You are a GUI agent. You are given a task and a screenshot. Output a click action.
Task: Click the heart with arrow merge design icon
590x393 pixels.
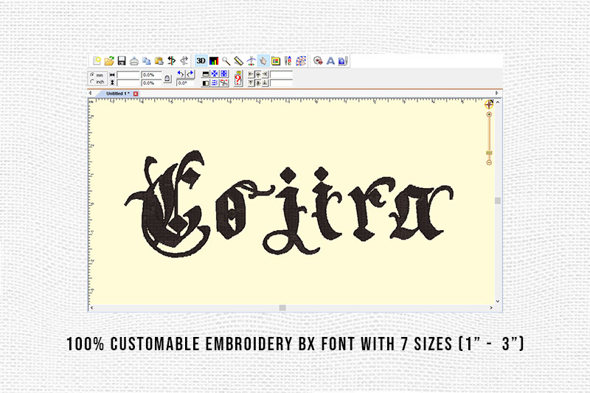coord(318,60)
